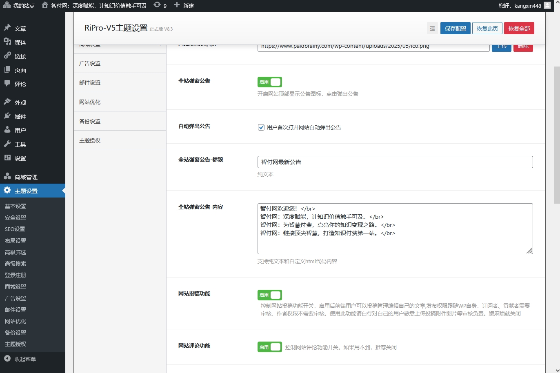Click the red 恢复全部 button

(x=519, y=29)
